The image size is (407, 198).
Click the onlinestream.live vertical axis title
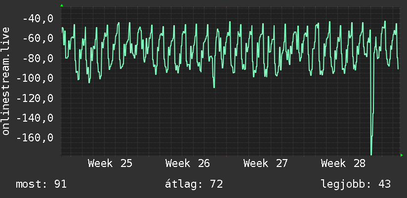[6, 81]
